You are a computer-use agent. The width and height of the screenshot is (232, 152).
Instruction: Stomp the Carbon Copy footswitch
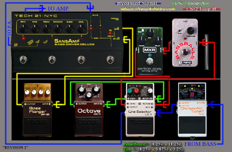coord(150,61)
